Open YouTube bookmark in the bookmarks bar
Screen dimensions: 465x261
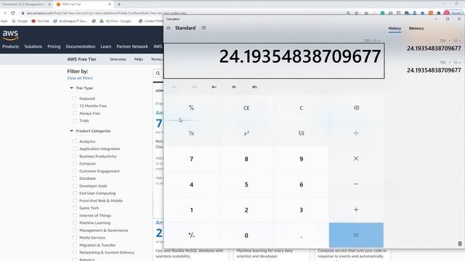pyautogui.click(x=41, y=21)
